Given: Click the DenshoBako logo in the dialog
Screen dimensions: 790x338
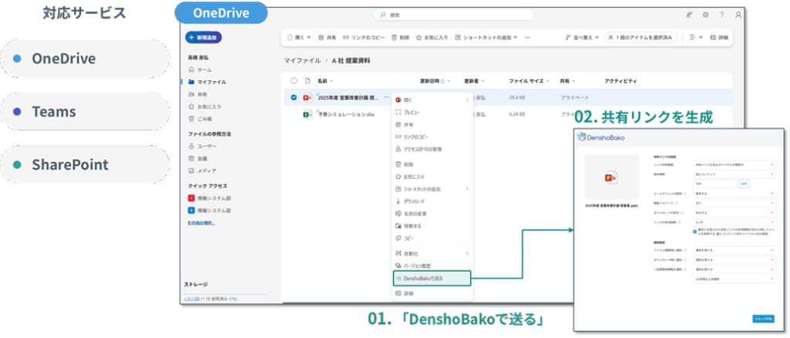Looking at the screenshot, I should tap(600, 137).
